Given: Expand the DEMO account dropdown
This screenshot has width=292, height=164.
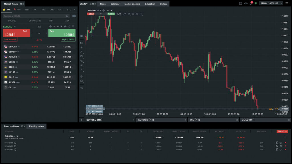Looking at the screenshot, I should click(271, 3).
